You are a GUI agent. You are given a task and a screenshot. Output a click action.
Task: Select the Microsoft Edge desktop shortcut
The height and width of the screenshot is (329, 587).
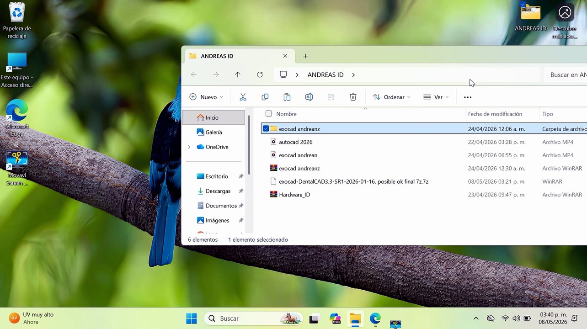pos(17,118)
